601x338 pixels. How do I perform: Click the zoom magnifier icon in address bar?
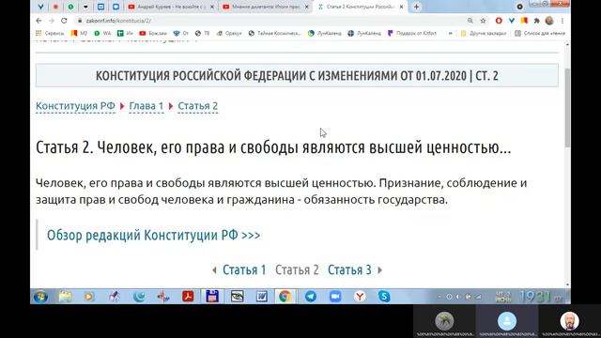pos(470,21)
